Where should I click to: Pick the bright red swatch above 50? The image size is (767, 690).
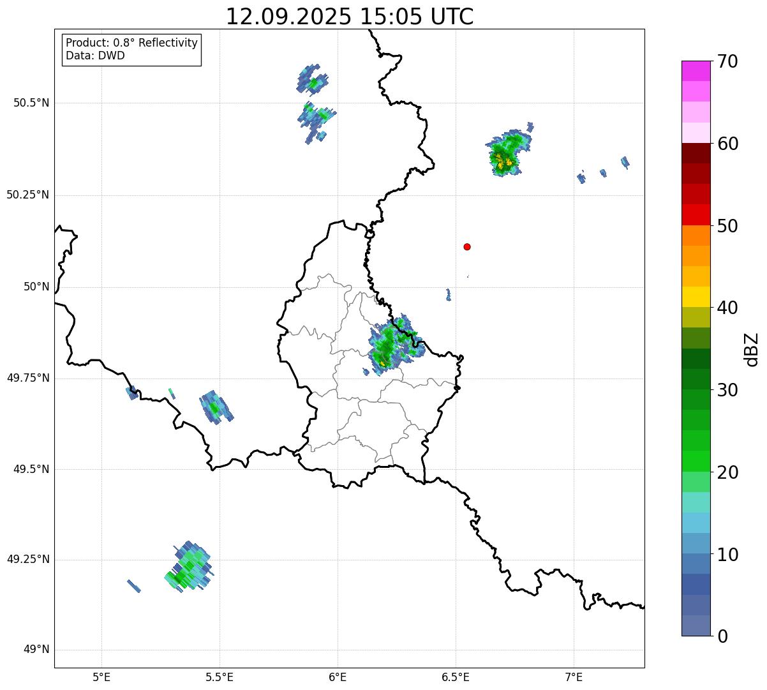coord(699,214)
